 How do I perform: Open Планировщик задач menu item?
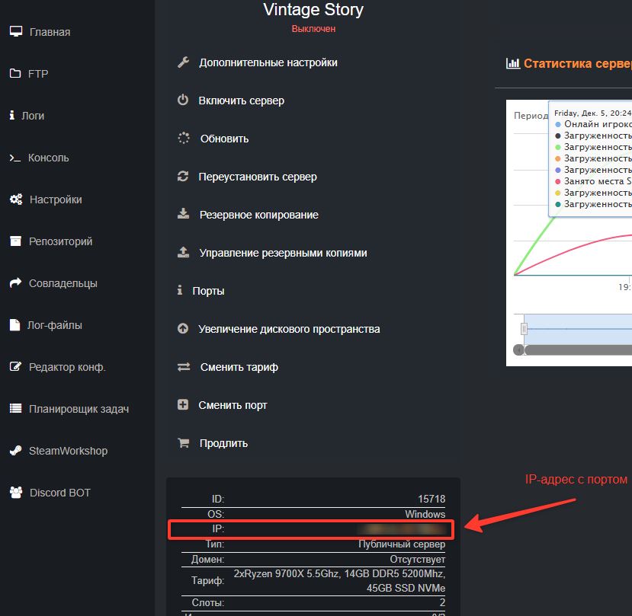[x=79, y=409]
